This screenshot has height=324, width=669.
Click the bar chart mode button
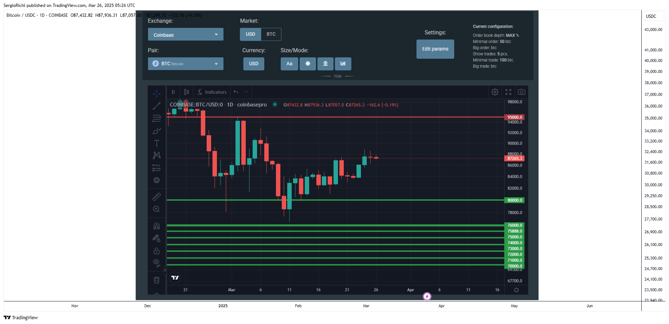pos(343,64)
